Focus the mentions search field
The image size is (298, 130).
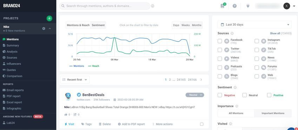click(105, 6)
